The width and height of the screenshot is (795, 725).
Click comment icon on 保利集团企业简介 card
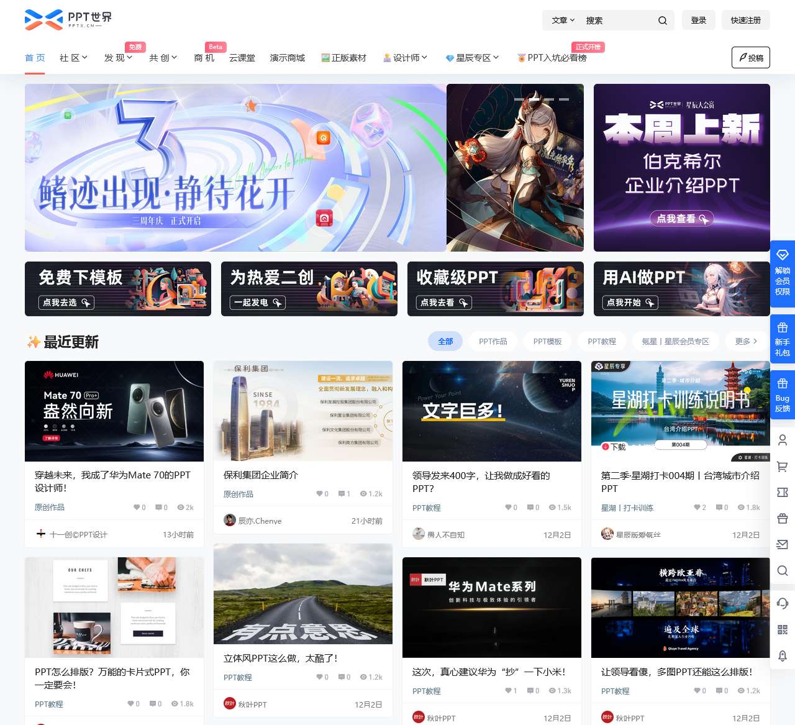(342, 494)
